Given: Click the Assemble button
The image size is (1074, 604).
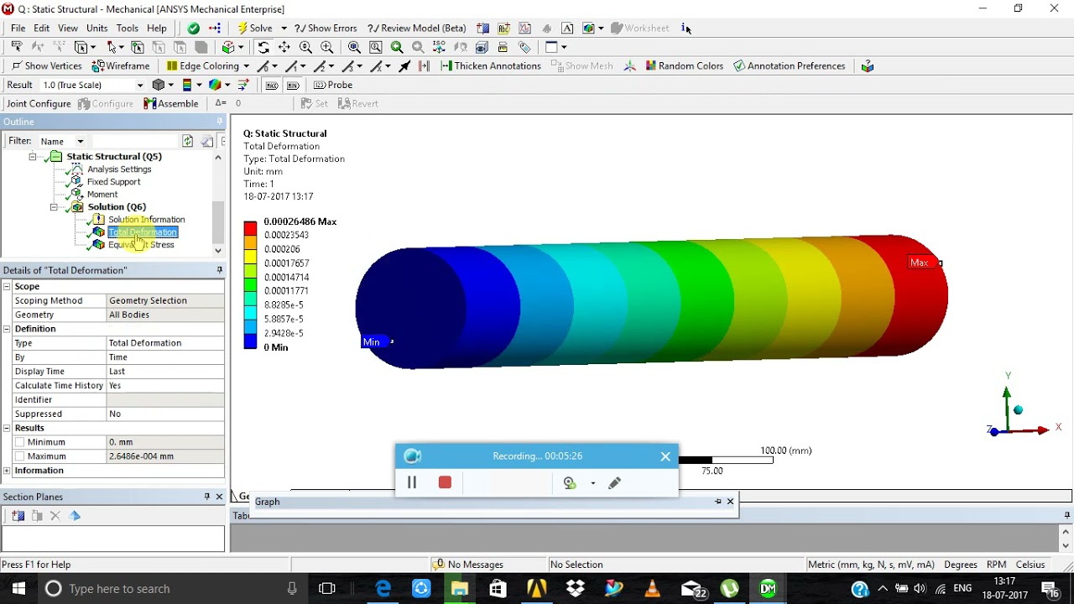Looking at the screenshot, I should [171, 103].
